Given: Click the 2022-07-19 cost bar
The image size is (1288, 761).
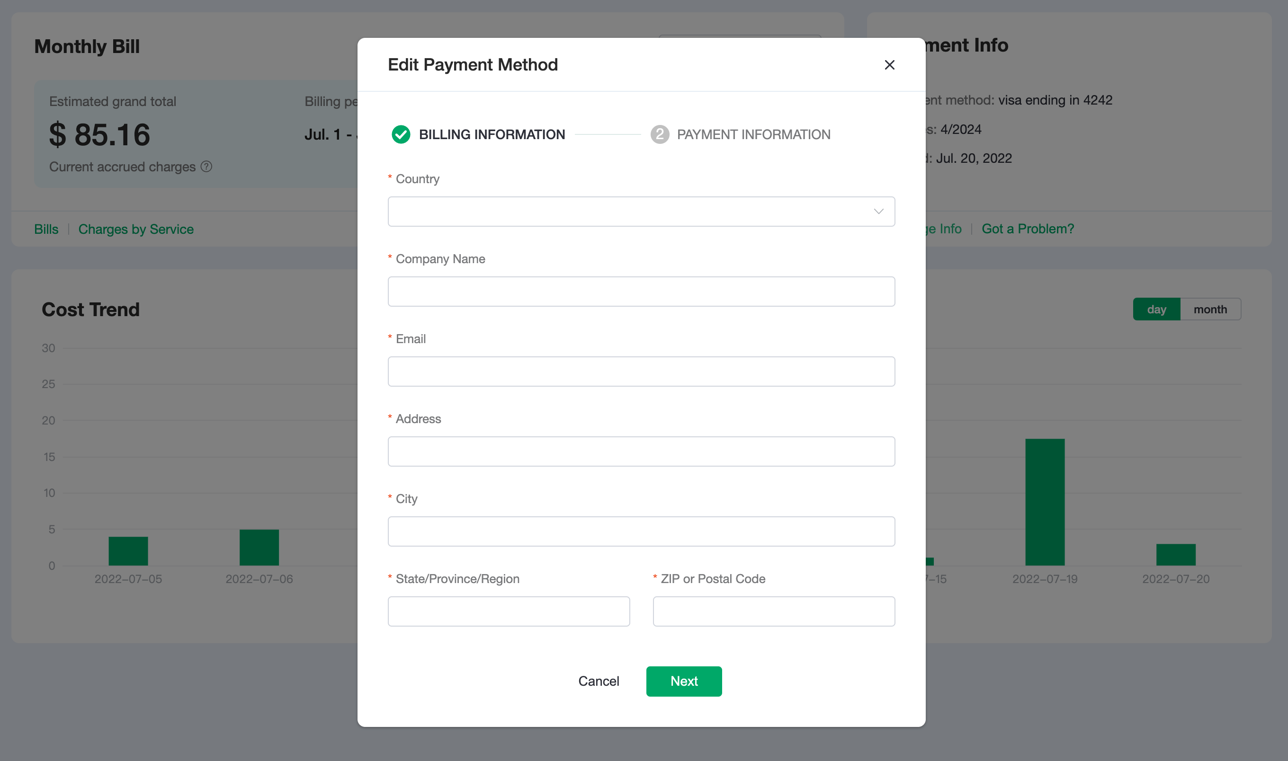Looking at the screenshot, I should click(1045, 502).
